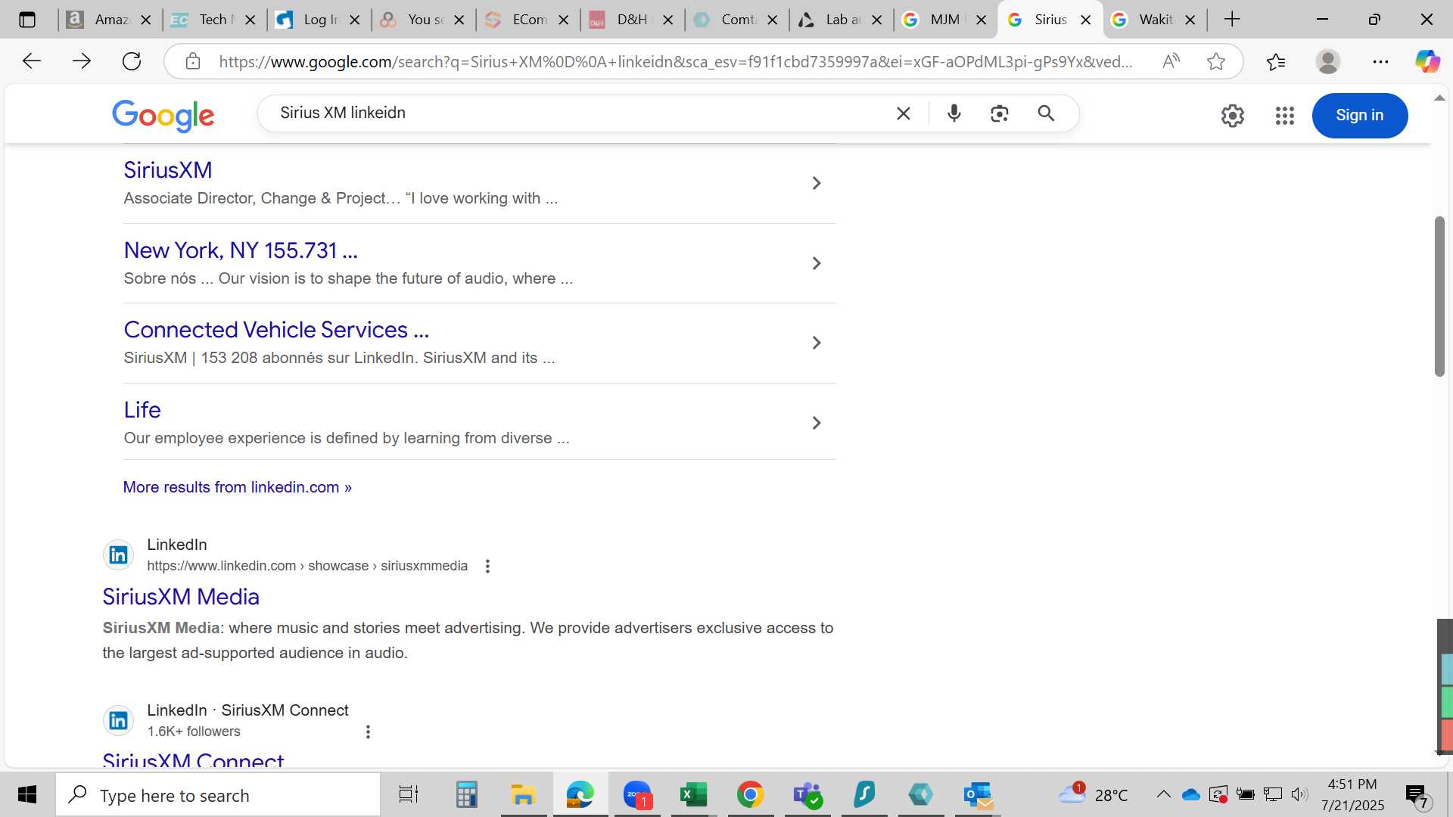Click the Windows taskbar search box

pos(218,795)
